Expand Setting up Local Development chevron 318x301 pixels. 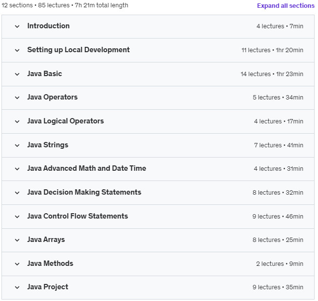tap(17, 50)
